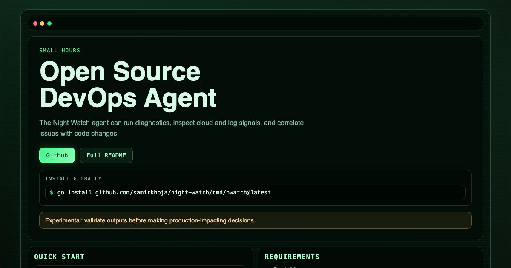
Task: Click the Experimental warning notice
Action: [x=255, y=220]
